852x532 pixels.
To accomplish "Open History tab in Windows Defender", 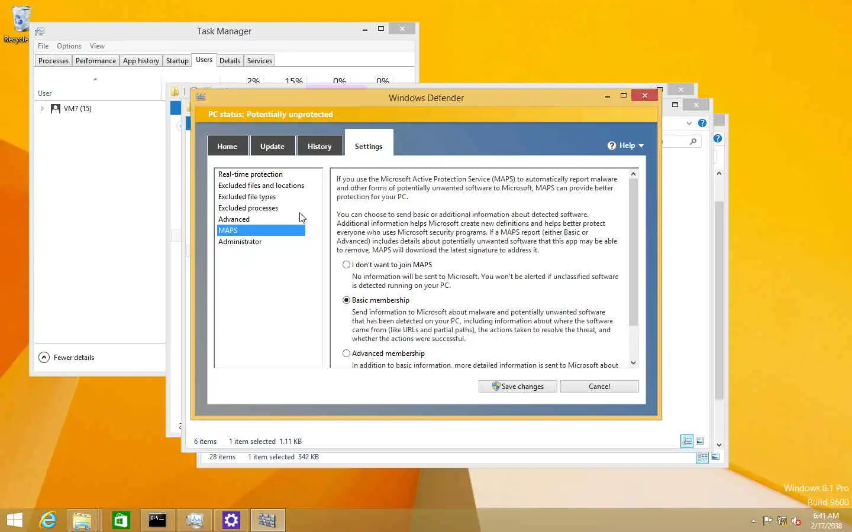I will pos(319,146).
